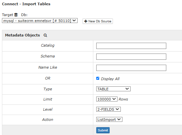Open the Type dropdown set to TABLE
Viewport: 182px width, 135px height.
[x=113, y=89]
